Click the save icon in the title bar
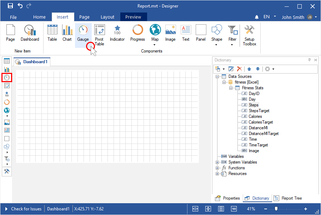Viewport: 321px width, 215px height. 10,6
